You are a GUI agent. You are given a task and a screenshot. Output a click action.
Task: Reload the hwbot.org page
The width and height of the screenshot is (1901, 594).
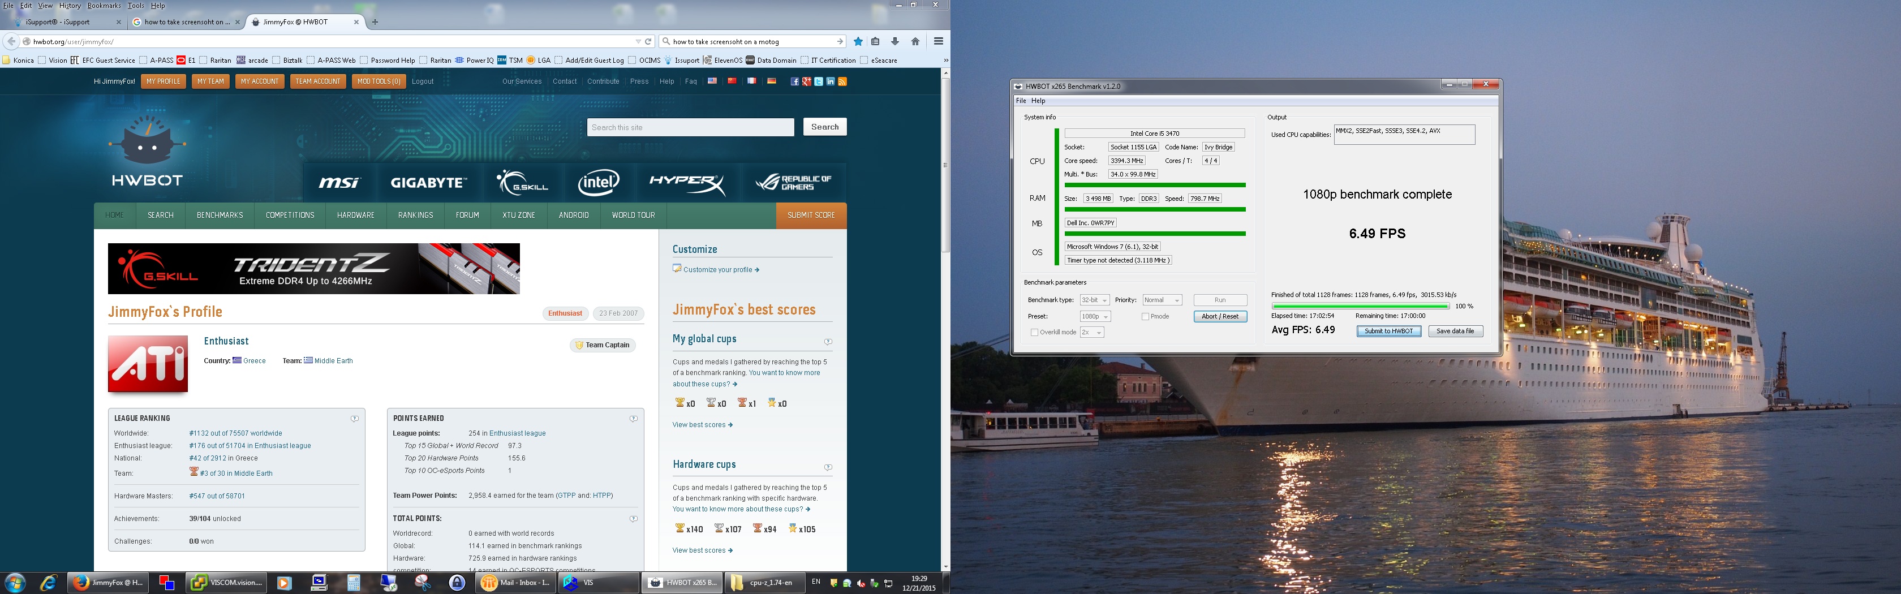pyautogui.click(x=648, y=41)
